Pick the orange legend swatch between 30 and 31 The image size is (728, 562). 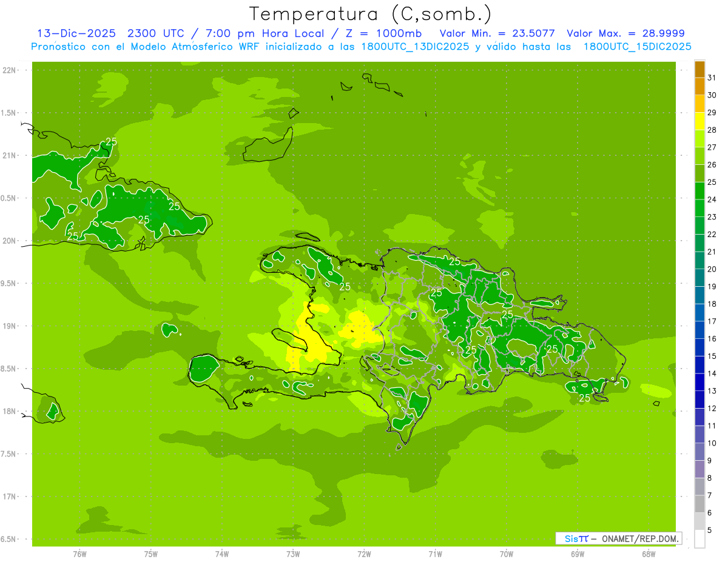pos(699,87)
